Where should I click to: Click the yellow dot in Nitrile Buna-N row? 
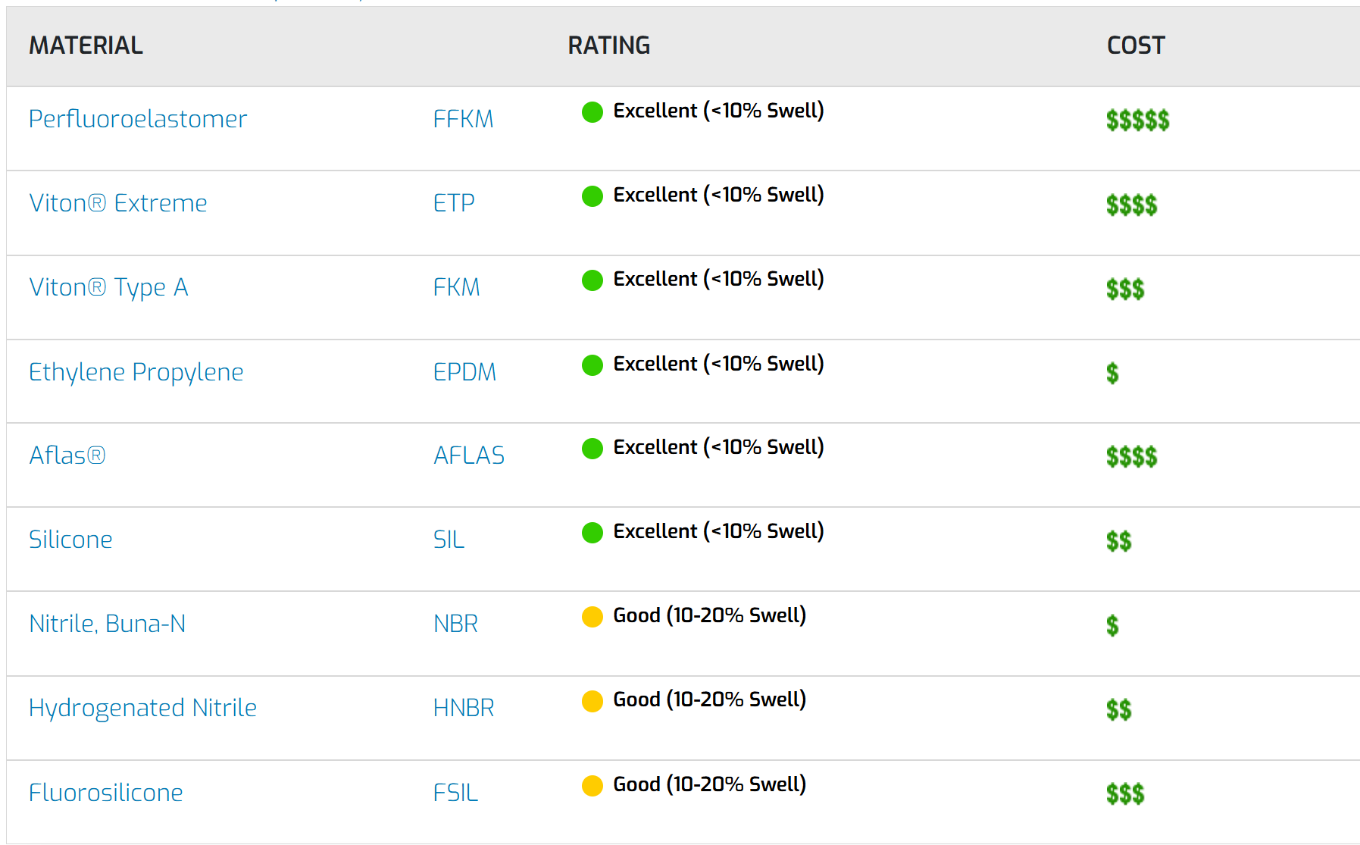pos(592,617)
